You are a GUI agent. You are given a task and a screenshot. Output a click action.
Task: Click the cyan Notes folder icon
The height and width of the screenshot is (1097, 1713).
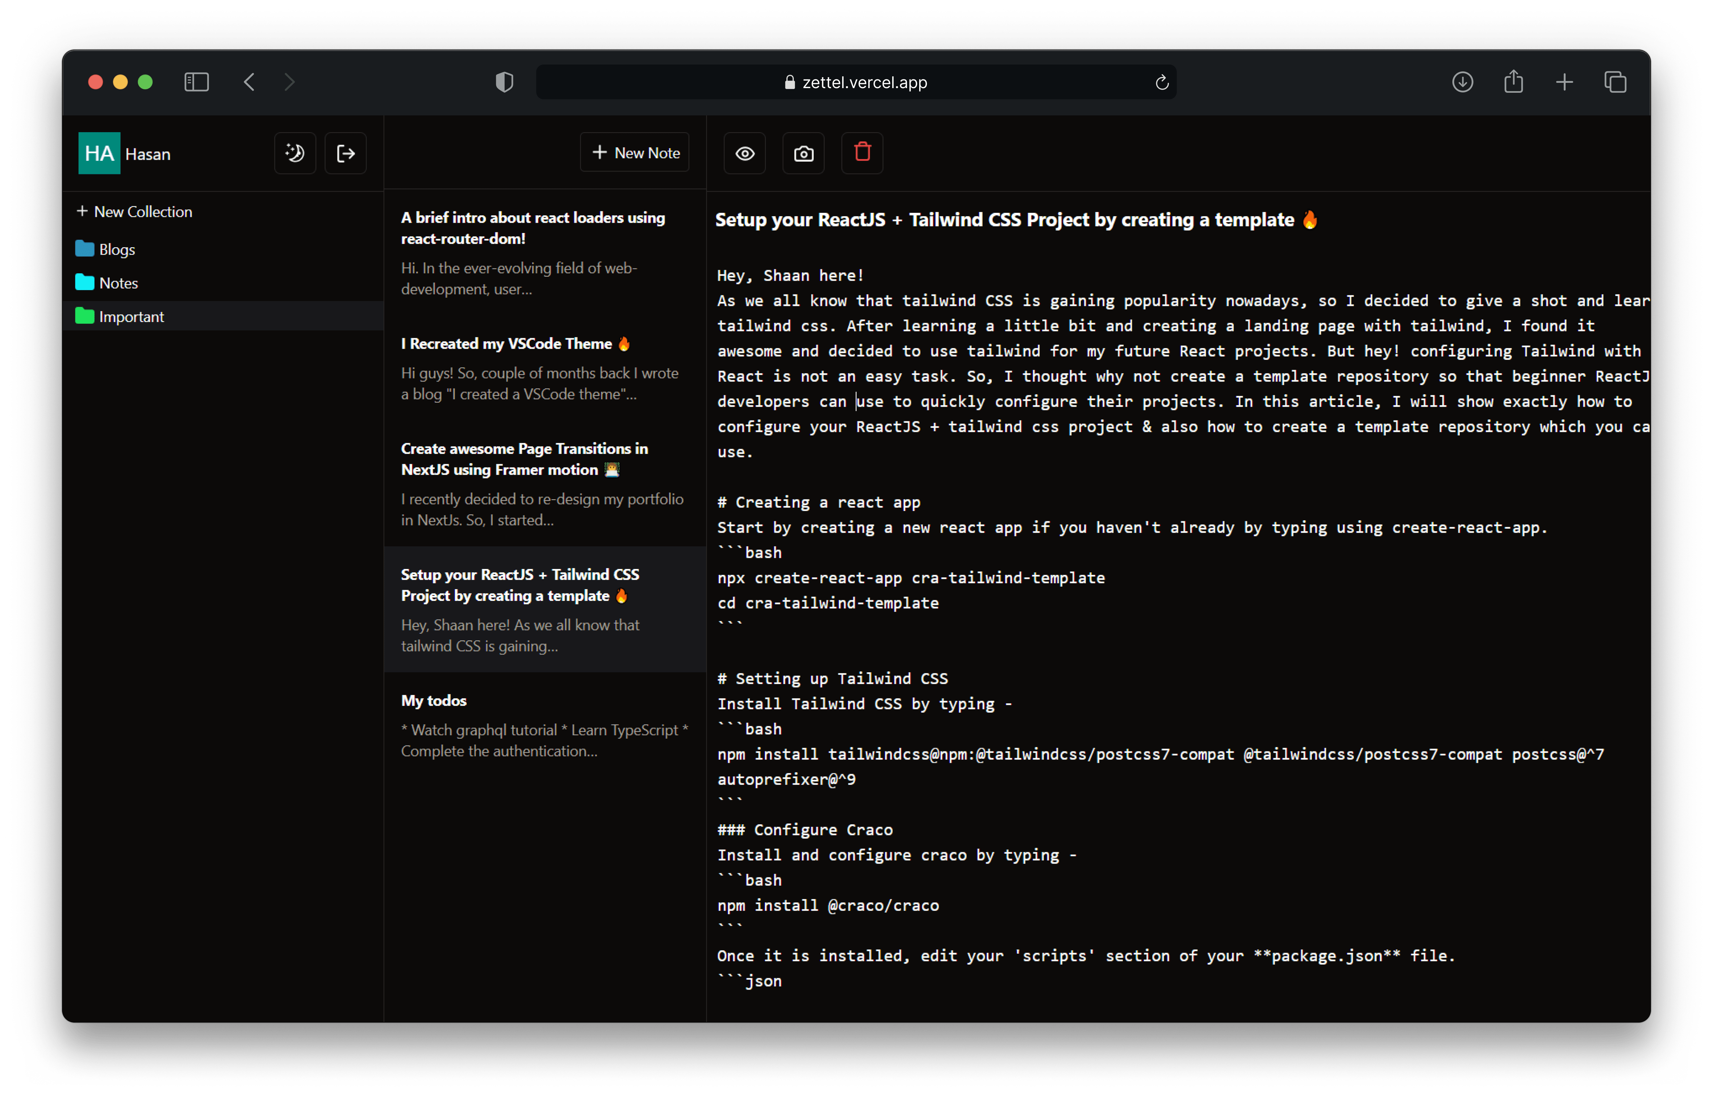tap(85, 282)
